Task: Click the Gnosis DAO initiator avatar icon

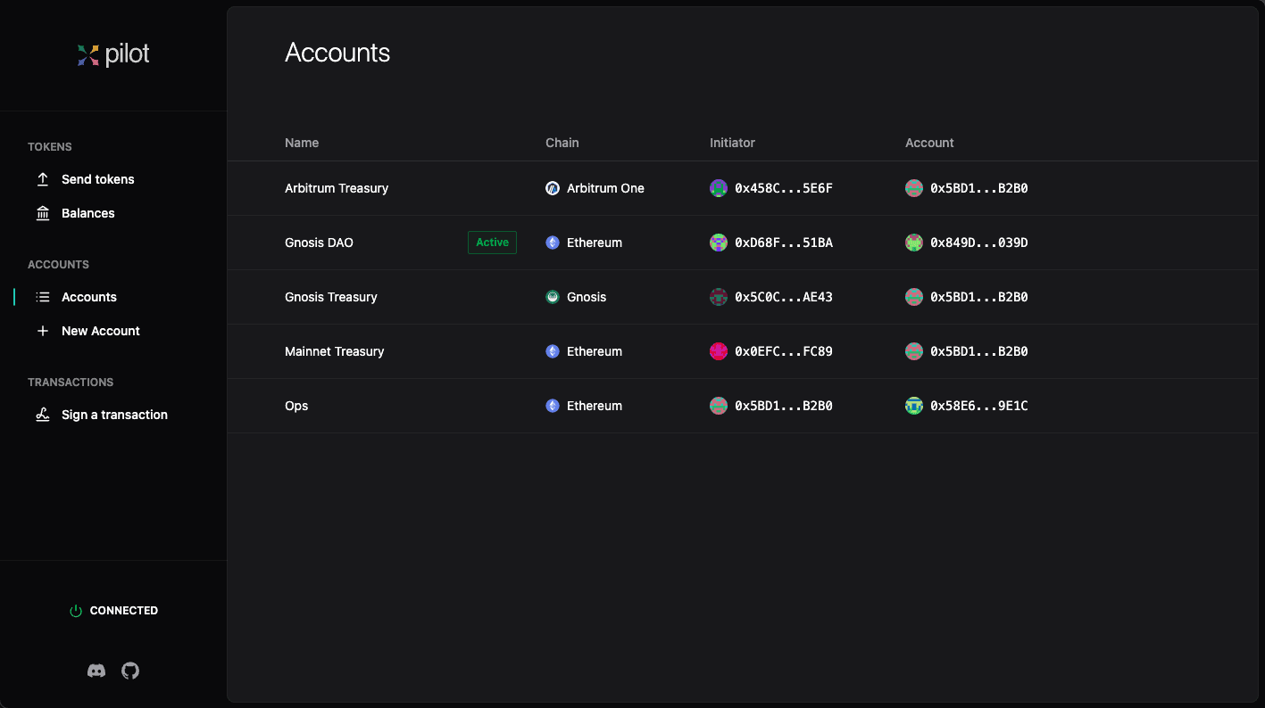Action: [719, 243]
